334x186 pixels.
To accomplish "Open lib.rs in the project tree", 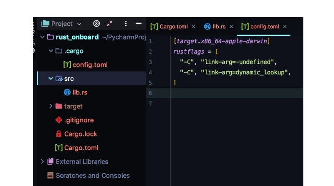I will pyautogui.click(x=80, y=92).
